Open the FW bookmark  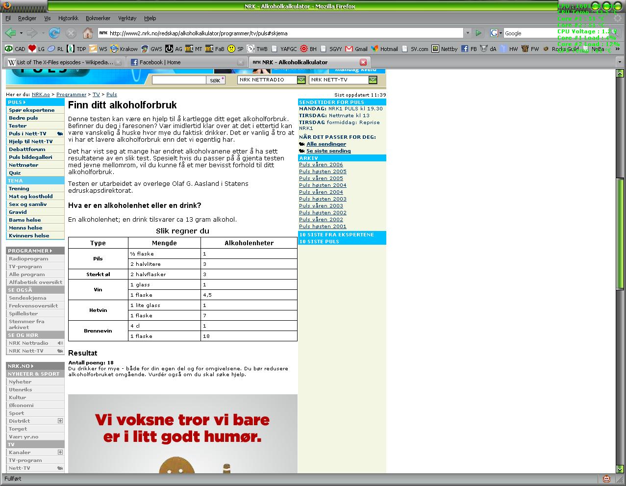[530, 49]
